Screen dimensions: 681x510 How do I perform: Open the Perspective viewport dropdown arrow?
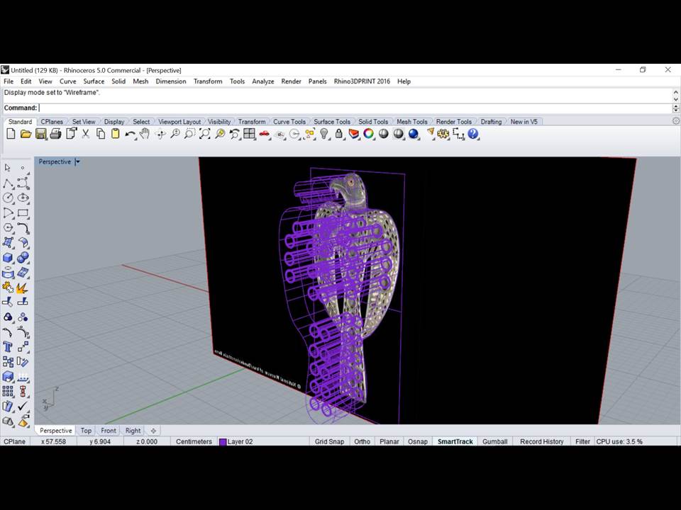[x=77, y=162]
